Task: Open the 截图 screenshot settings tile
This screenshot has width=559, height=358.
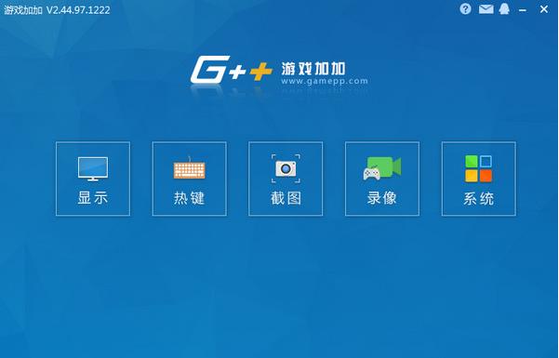Action: pyautogui.click(x=286, y=179)
